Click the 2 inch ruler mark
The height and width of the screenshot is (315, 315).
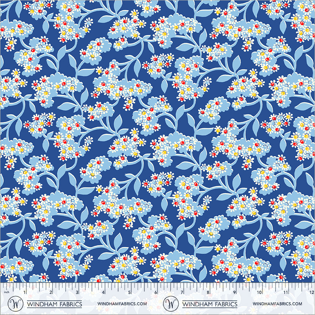pyautogui.click(x=51, y=292)
